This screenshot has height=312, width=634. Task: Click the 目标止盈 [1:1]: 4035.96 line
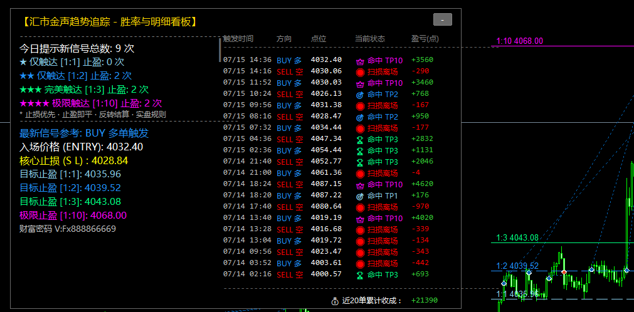click(x=70, y=174)
